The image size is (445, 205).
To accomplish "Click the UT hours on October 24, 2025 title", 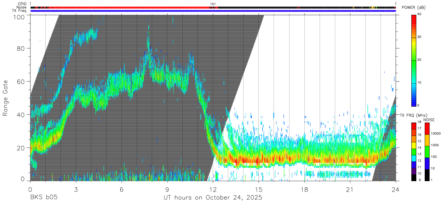I will (x=213, y=198).
